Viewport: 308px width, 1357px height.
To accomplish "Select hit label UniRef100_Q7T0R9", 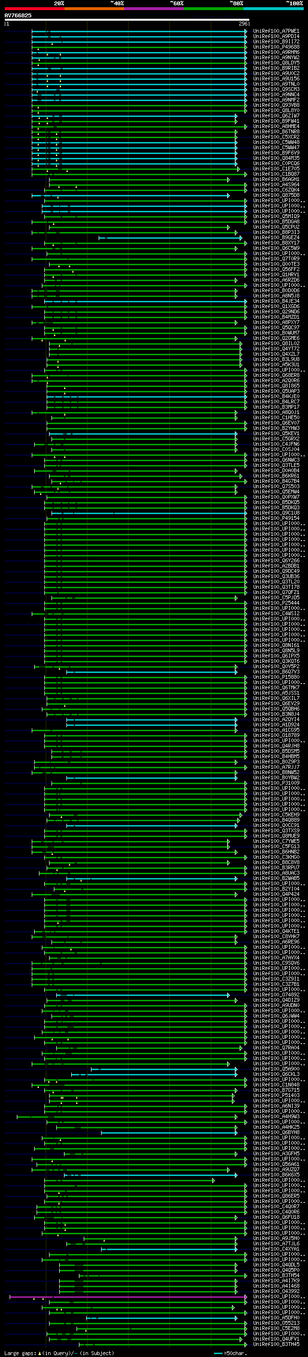I will pyautogui.click(x=276, y=258).
